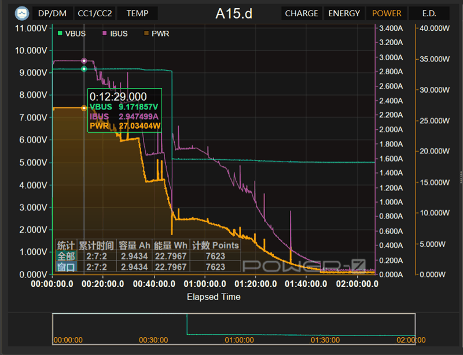Open the E.D. view

[429, 13]
